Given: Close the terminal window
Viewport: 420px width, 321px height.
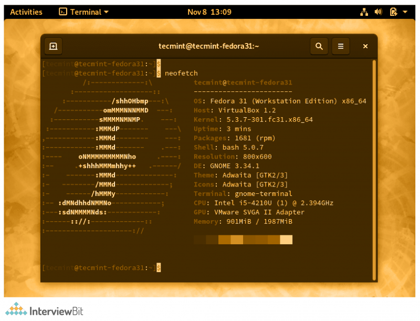Looking at the screenshot, I should (x=365, y=46).
